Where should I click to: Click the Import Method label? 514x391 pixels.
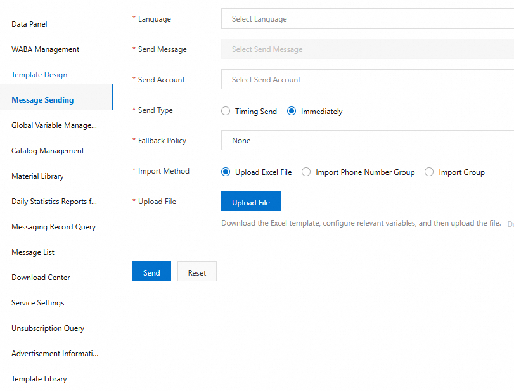(164, 171)
